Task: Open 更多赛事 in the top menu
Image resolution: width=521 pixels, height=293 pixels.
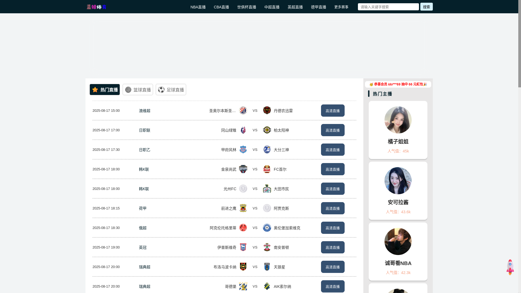Action: coord(341,7)
